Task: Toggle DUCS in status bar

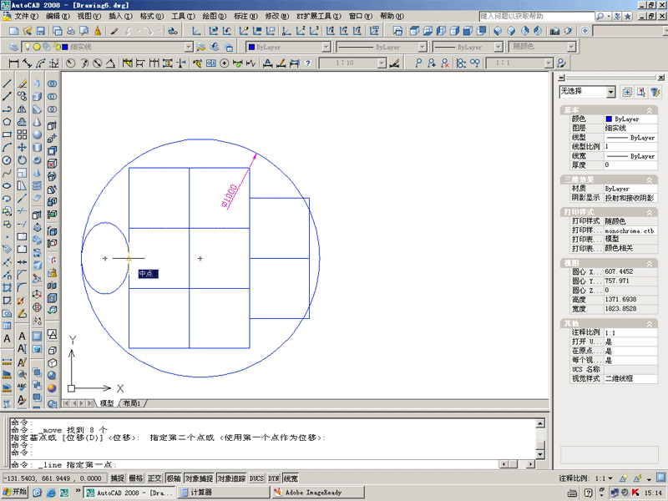Action: click(256, 478)
